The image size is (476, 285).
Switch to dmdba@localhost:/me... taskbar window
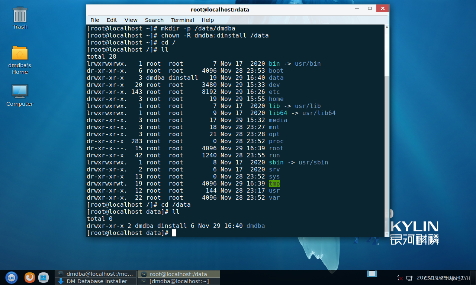tap(96, 274)
